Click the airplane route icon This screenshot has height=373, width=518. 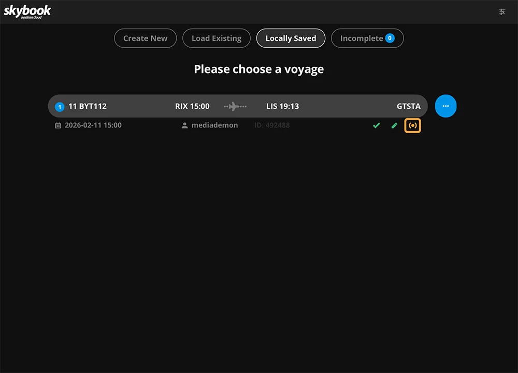235,106
